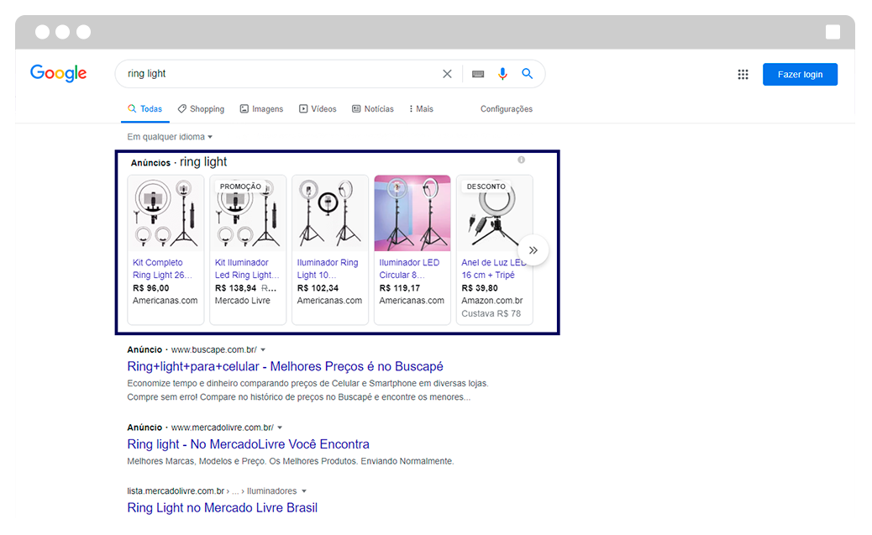
Task: Open the mercadolivre.com.br ad dropdown arrow
Action: point(280,427)
